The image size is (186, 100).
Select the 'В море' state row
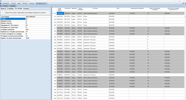click(26, 19)
